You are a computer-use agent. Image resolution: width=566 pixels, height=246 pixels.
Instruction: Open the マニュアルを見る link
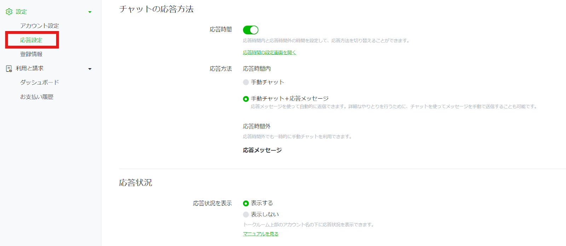[x=260, y=234]
